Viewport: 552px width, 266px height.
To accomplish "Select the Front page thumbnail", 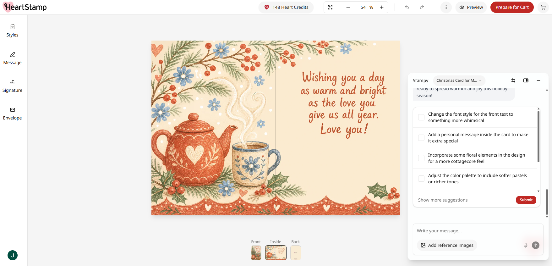I will [x=256, y=253].
